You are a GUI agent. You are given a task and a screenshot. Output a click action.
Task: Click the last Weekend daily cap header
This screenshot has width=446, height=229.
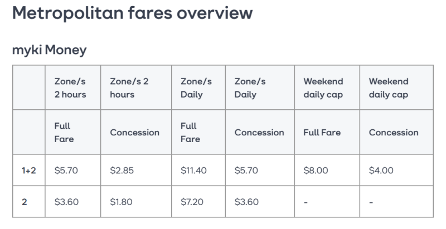click(389, 88)
